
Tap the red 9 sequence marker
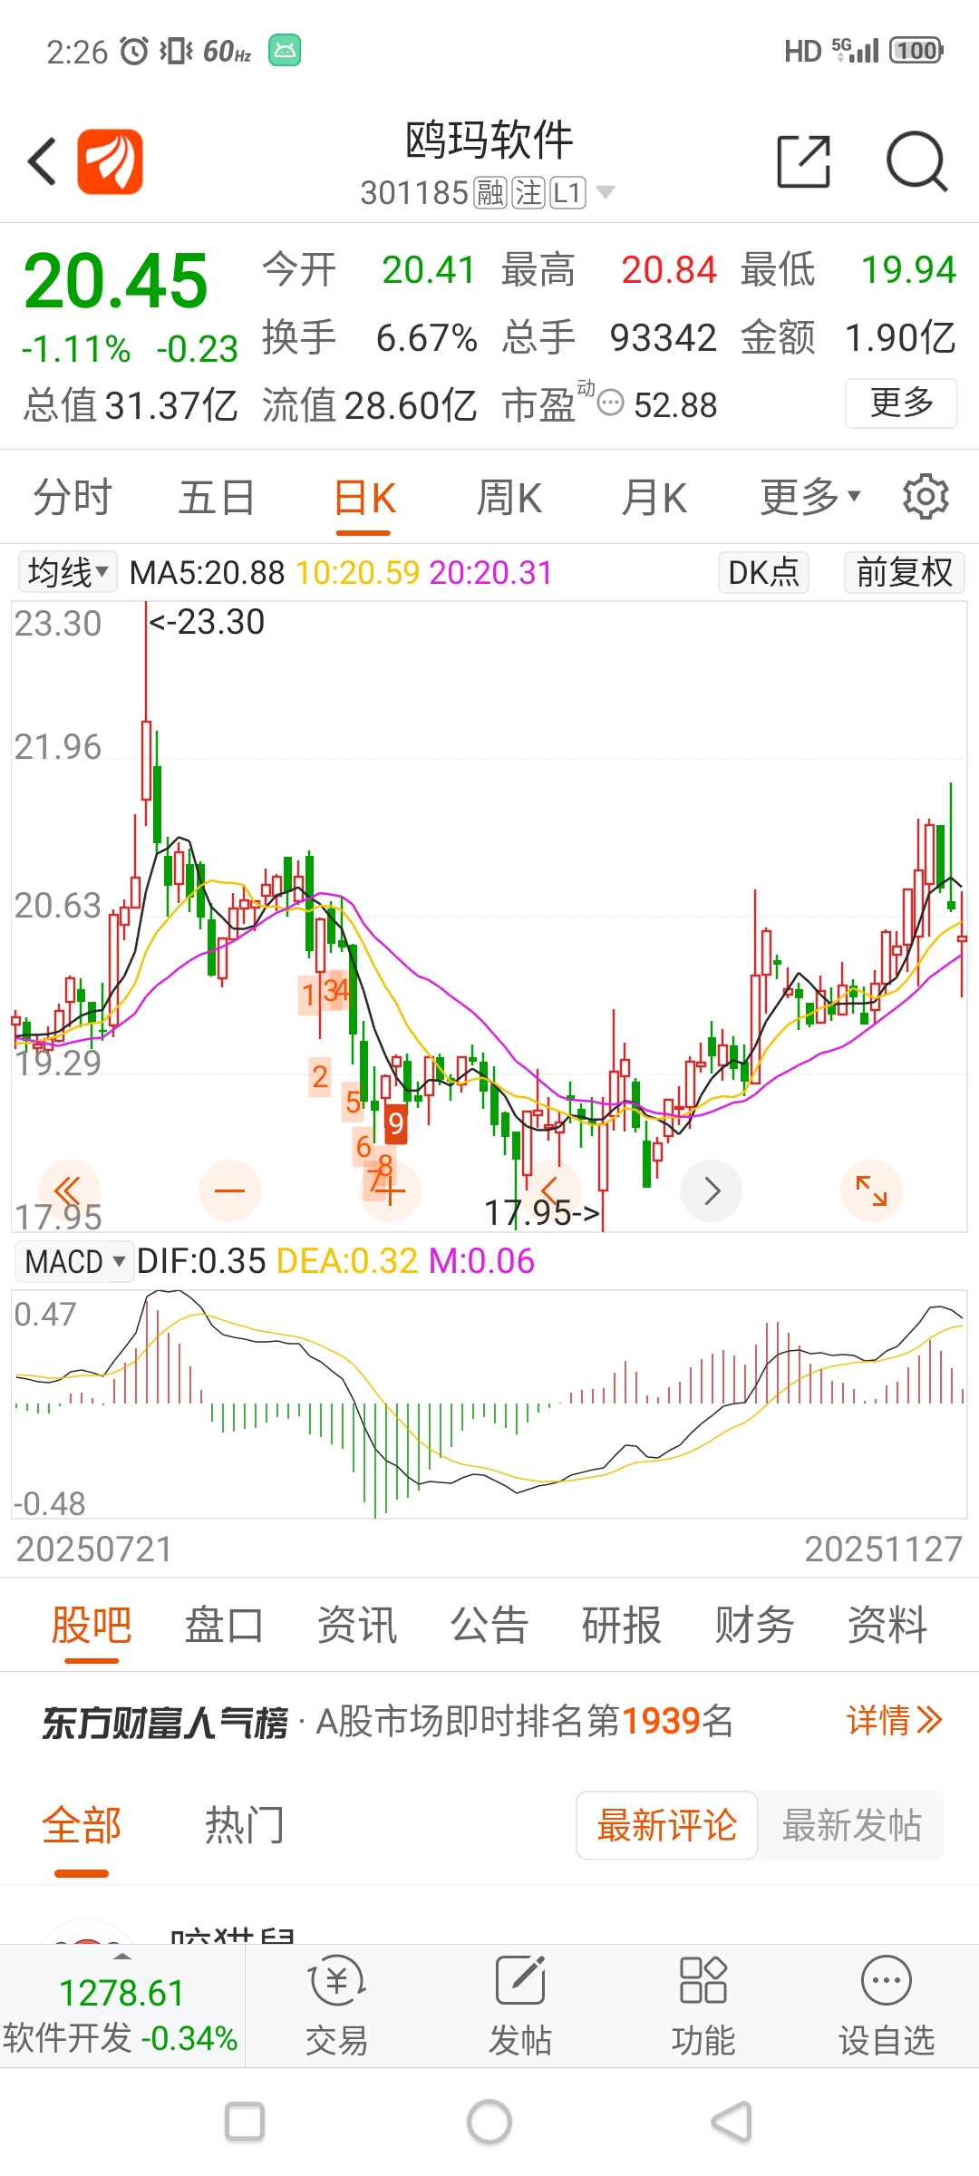(x=395, y=1124)
